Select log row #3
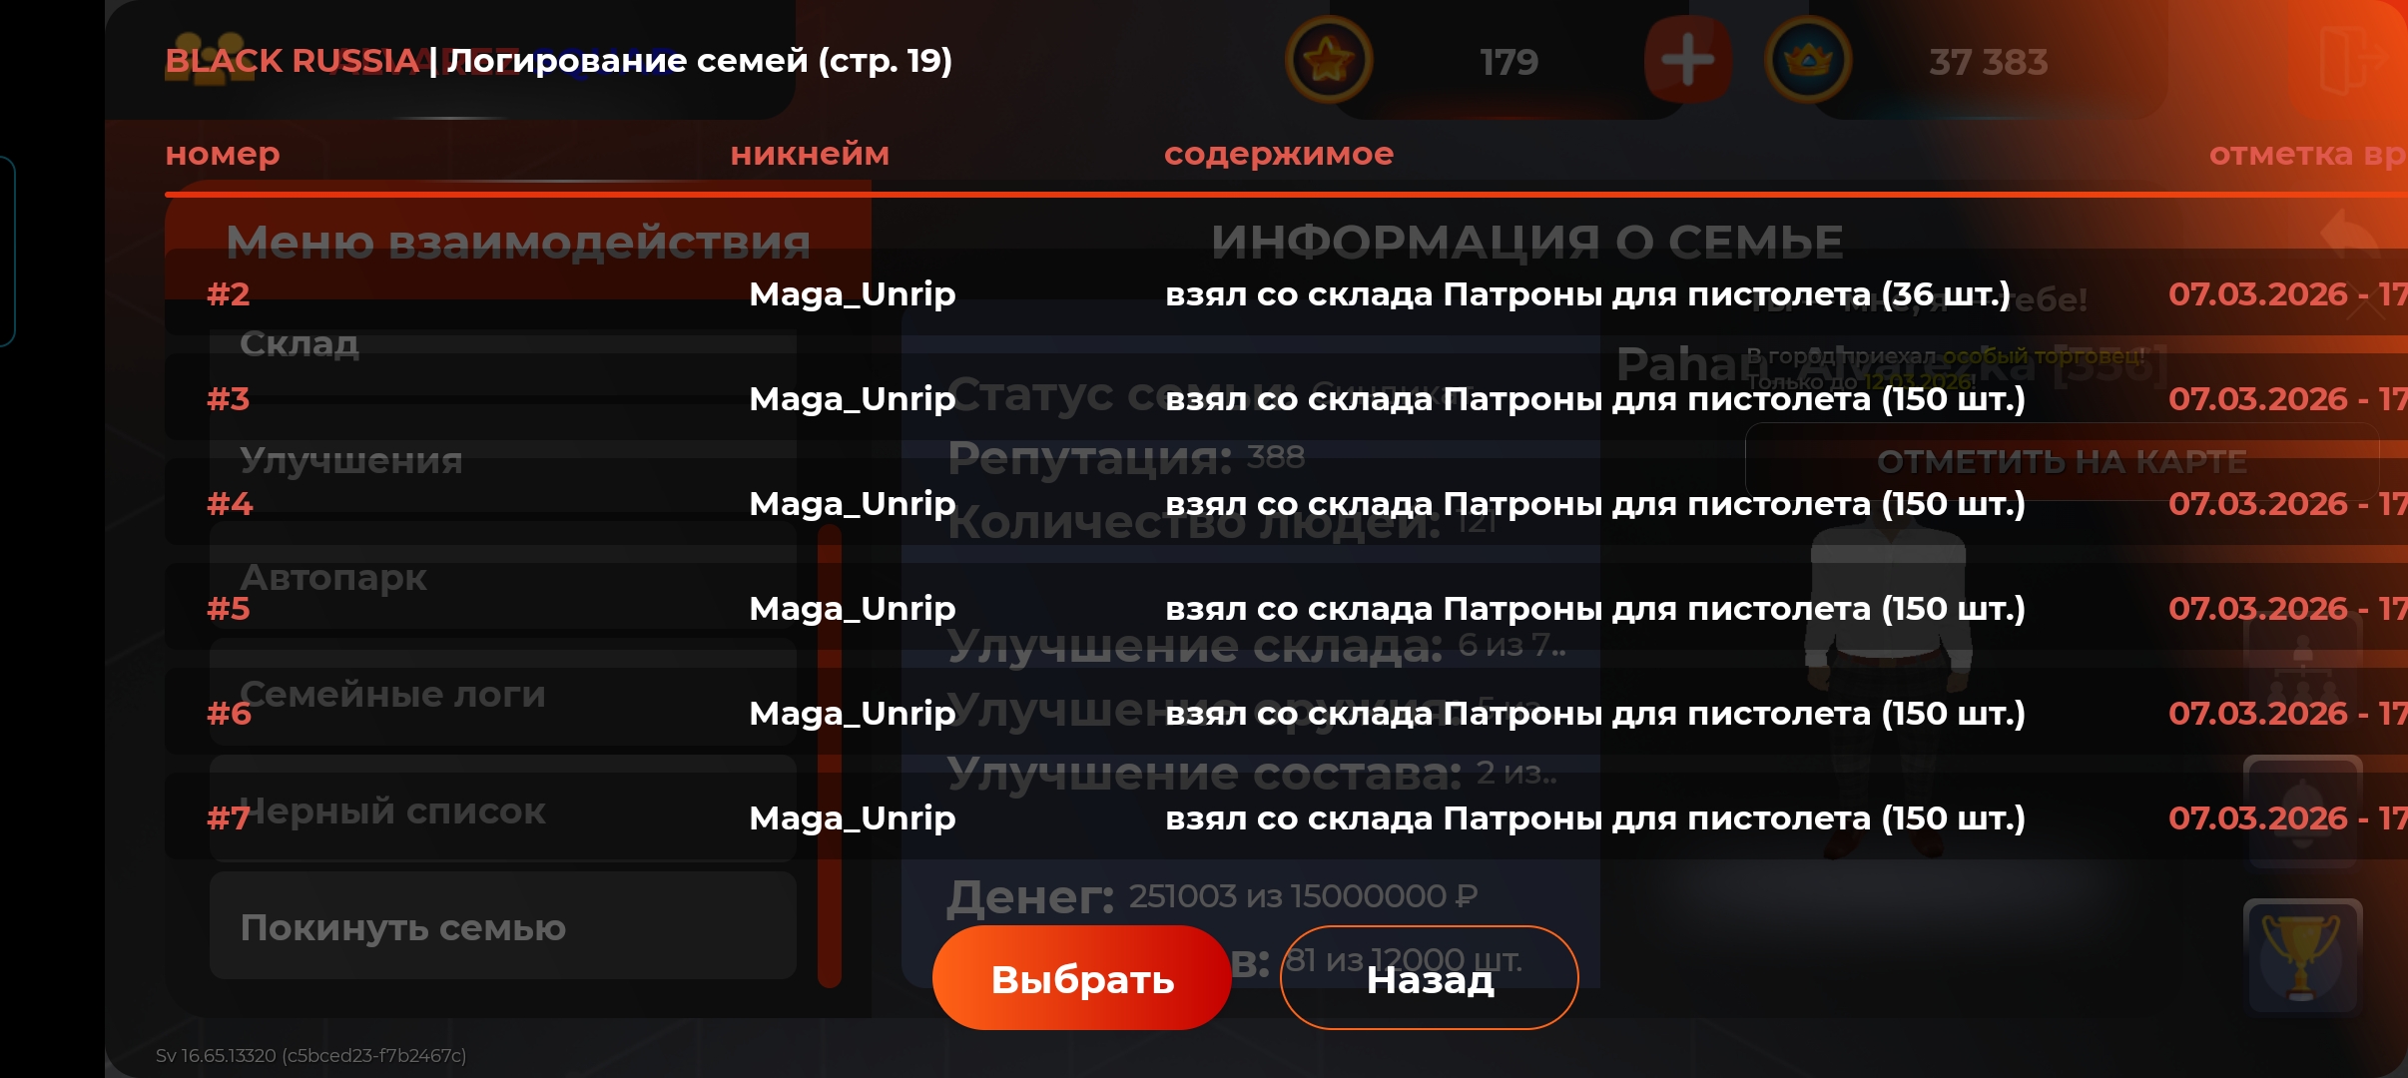Screen dimensions: 2408x1078 (x=1286, y=398)
